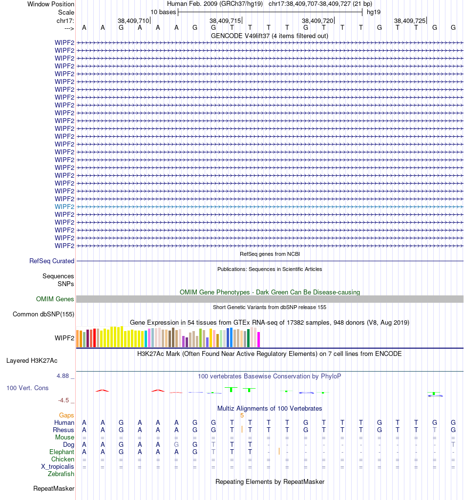Open the 100 Vert. Cons track label
464x500 pixels.
click(27, 388)
